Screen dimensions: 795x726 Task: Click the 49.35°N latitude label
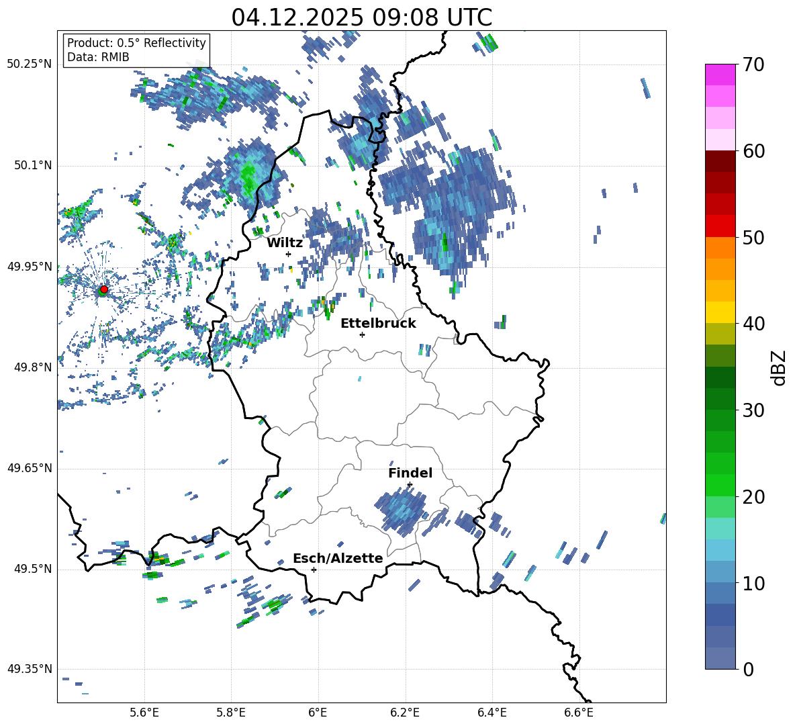point(30,669)
